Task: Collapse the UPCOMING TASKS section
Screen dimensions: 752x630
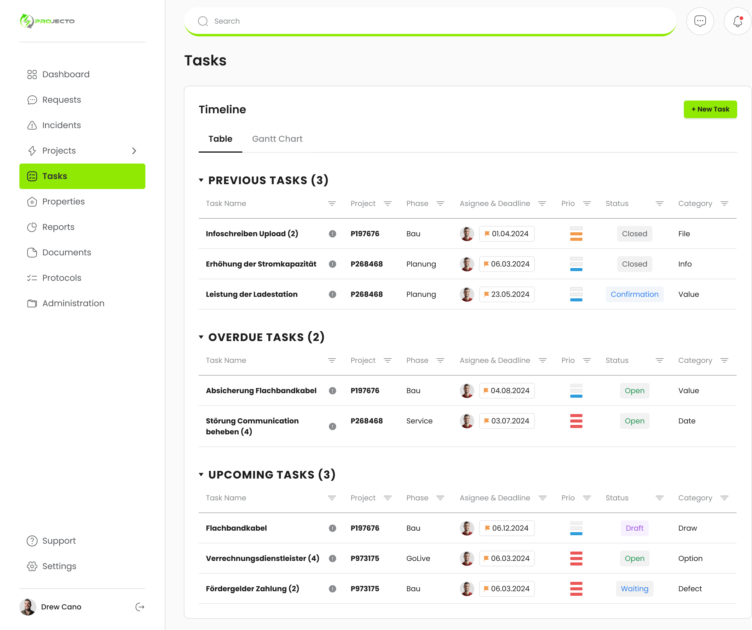Action: click(201, 474)
